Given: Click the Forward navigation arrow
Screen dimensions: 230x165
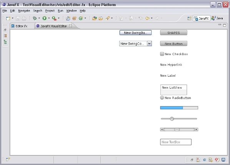Looking at the screenshot, I should pyautogui.click(x=157, y=18).
